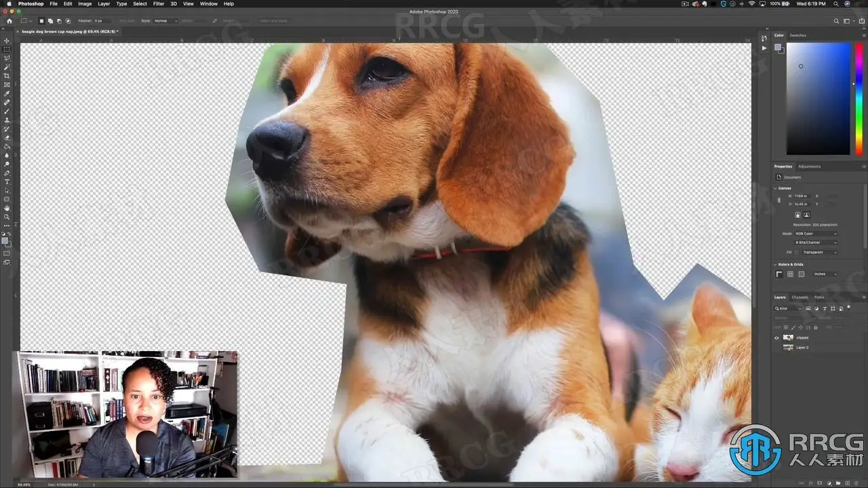The image size is (868, 488).
Task: Select the Rectangle shape tool
Action: [x=7, y=199]
